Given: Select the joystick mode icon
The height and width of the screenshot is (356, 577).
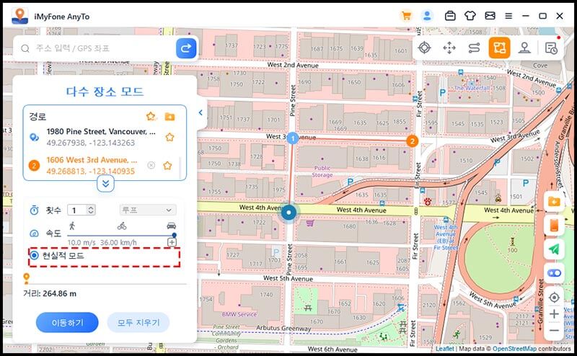Looking at the screenshot, I should 524,48.
